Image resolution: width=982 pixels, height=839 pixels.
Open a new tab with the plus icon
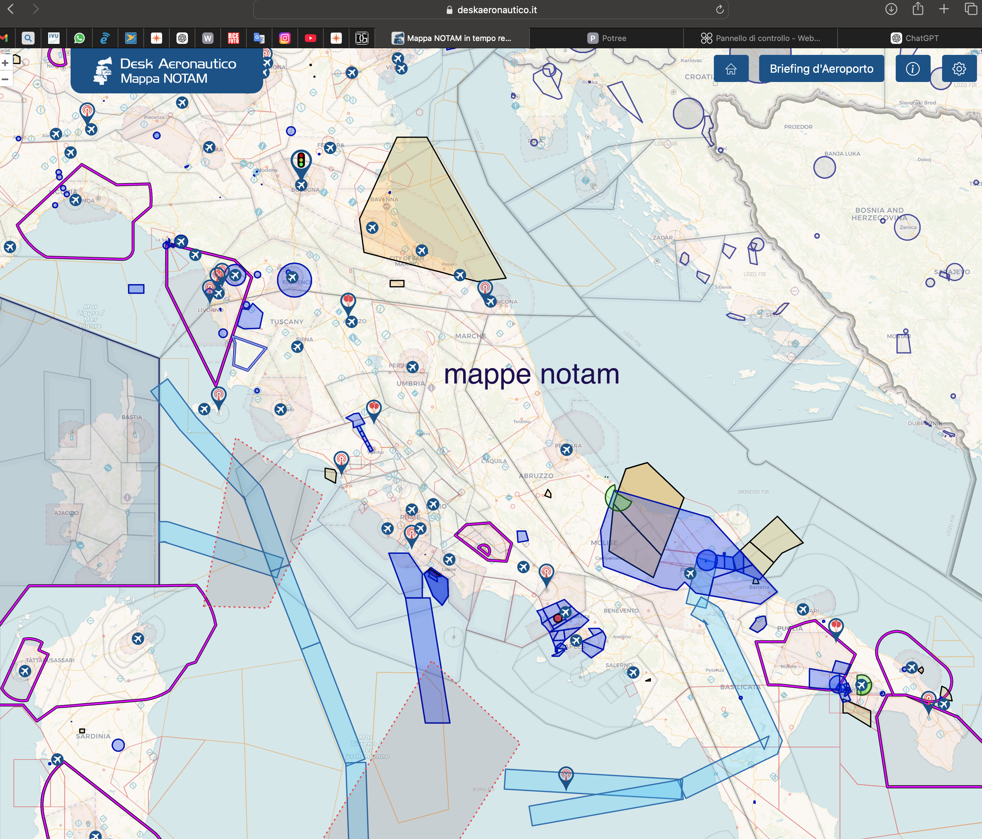(x=944, y=9)
